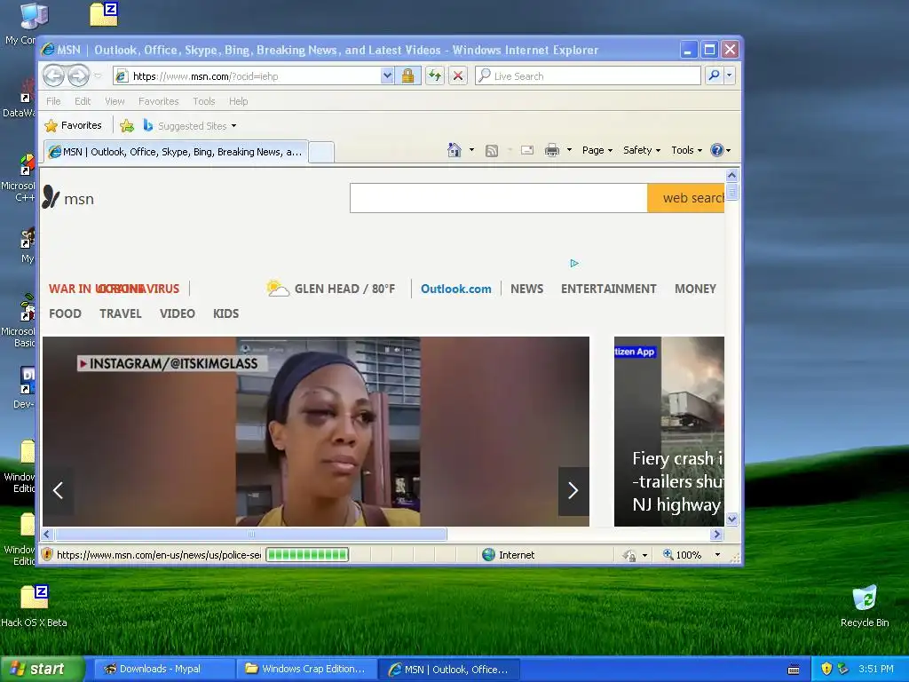
Task: Click the tray security shield icon
Action: [x=826, y=669]
